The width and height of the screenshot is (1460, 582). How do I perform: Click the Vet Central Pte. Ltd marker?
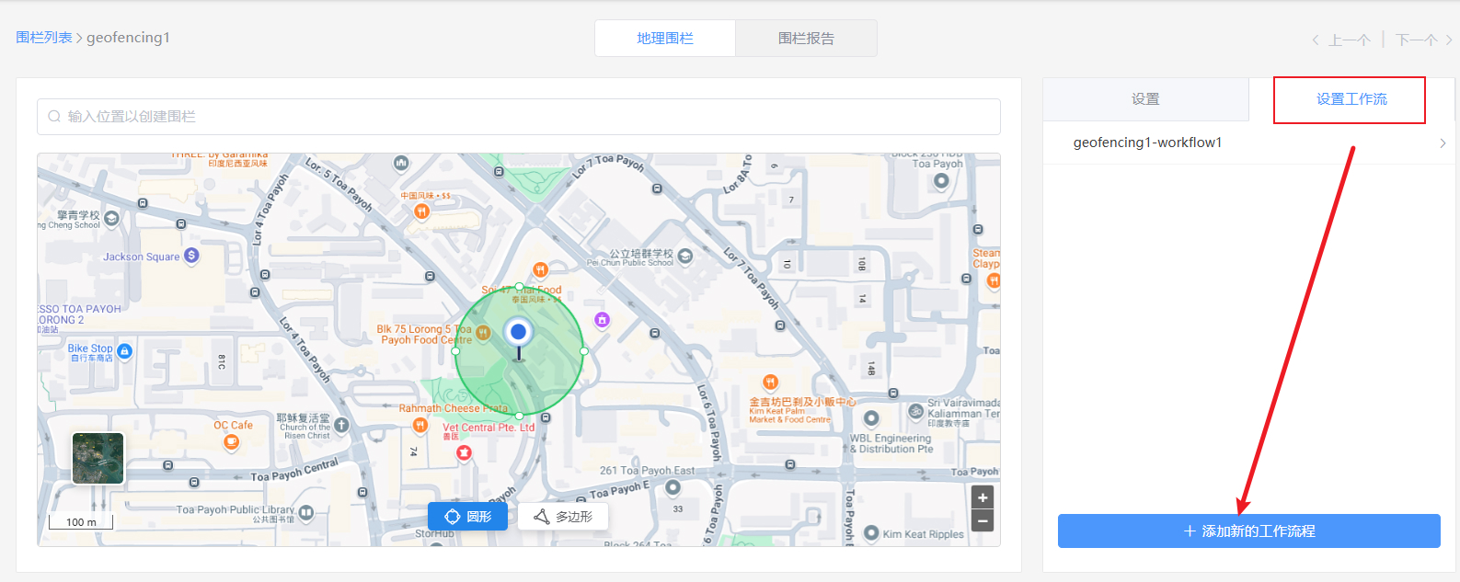465,452
